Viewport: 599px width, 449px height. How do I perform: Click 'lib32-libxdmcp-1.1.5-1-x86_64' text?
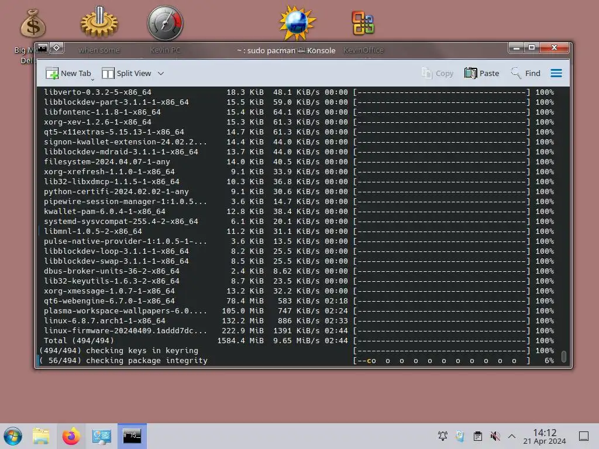(x=112, y=182)
